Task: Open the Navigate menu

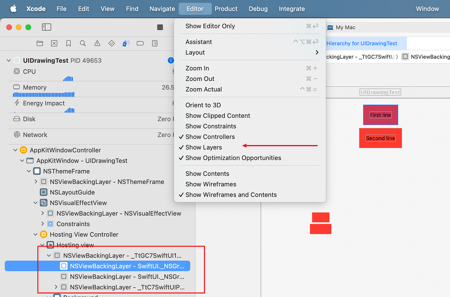Action: [162, 9]
